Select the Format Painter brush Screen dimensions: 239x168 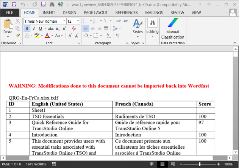(x=18, y=36)
